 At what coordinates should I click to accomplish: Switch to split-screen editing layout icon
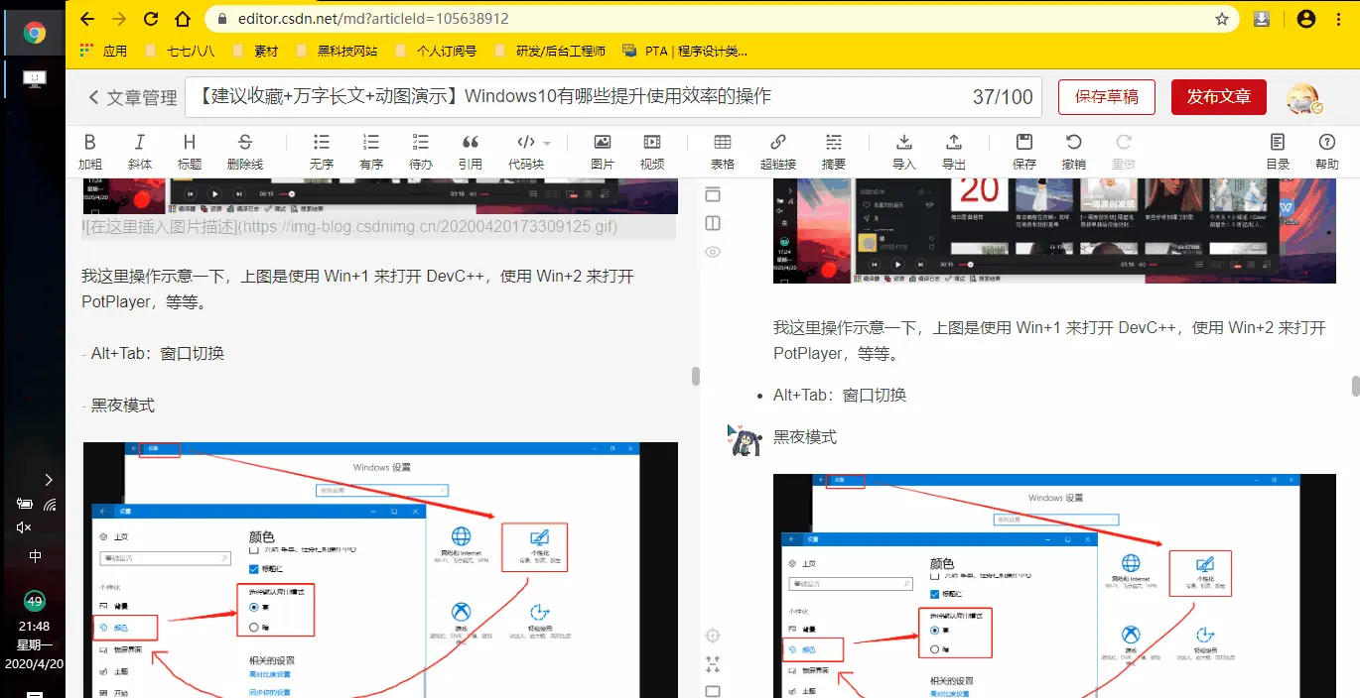click(x=712, y=223)
